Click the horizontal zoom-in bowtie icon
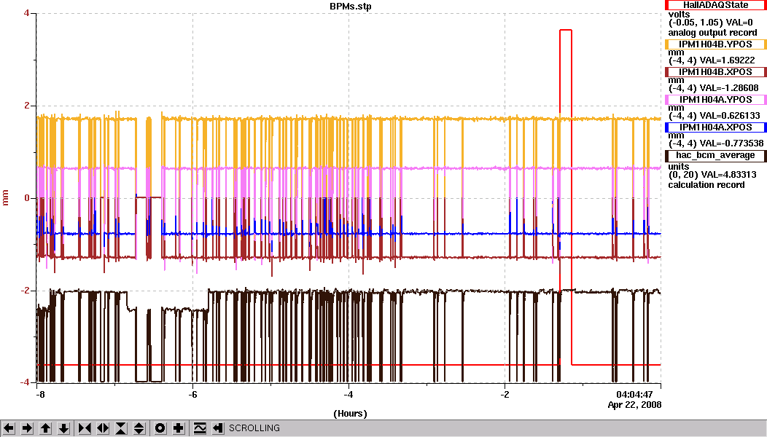 click(x=85, y=428)
